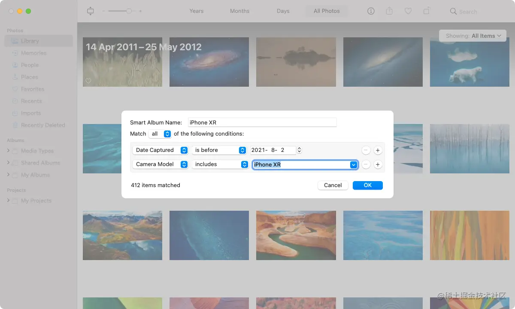
Task: Add condition after Camera Model row
Action: click(378, 165)
